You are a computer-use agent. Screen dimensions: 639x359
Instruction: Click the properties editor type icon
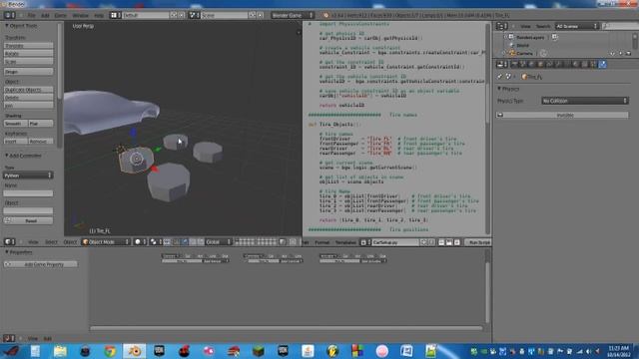click(x=500, y=64)
